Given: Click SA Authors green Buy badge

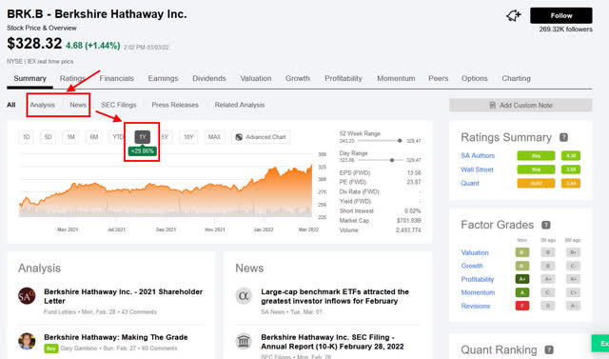Looking at the screenshot, I should coord(536,156).
